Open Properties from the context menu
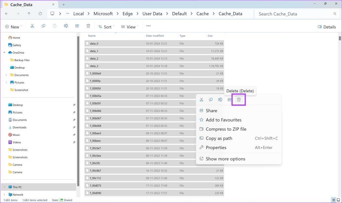 (216, 148)
